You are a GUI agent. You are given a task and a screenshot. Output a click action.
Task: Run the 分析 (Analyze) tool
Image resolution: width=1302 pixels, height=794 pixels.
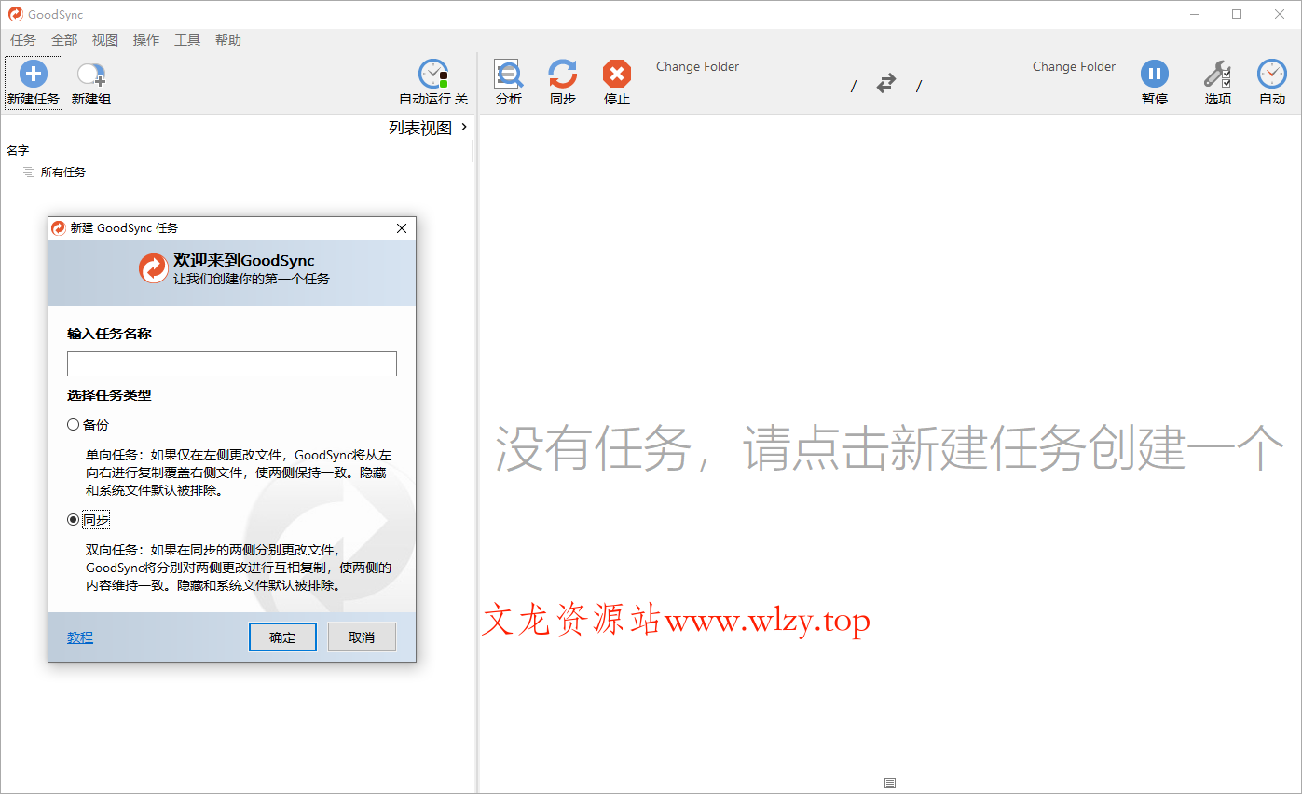(508, 80)
